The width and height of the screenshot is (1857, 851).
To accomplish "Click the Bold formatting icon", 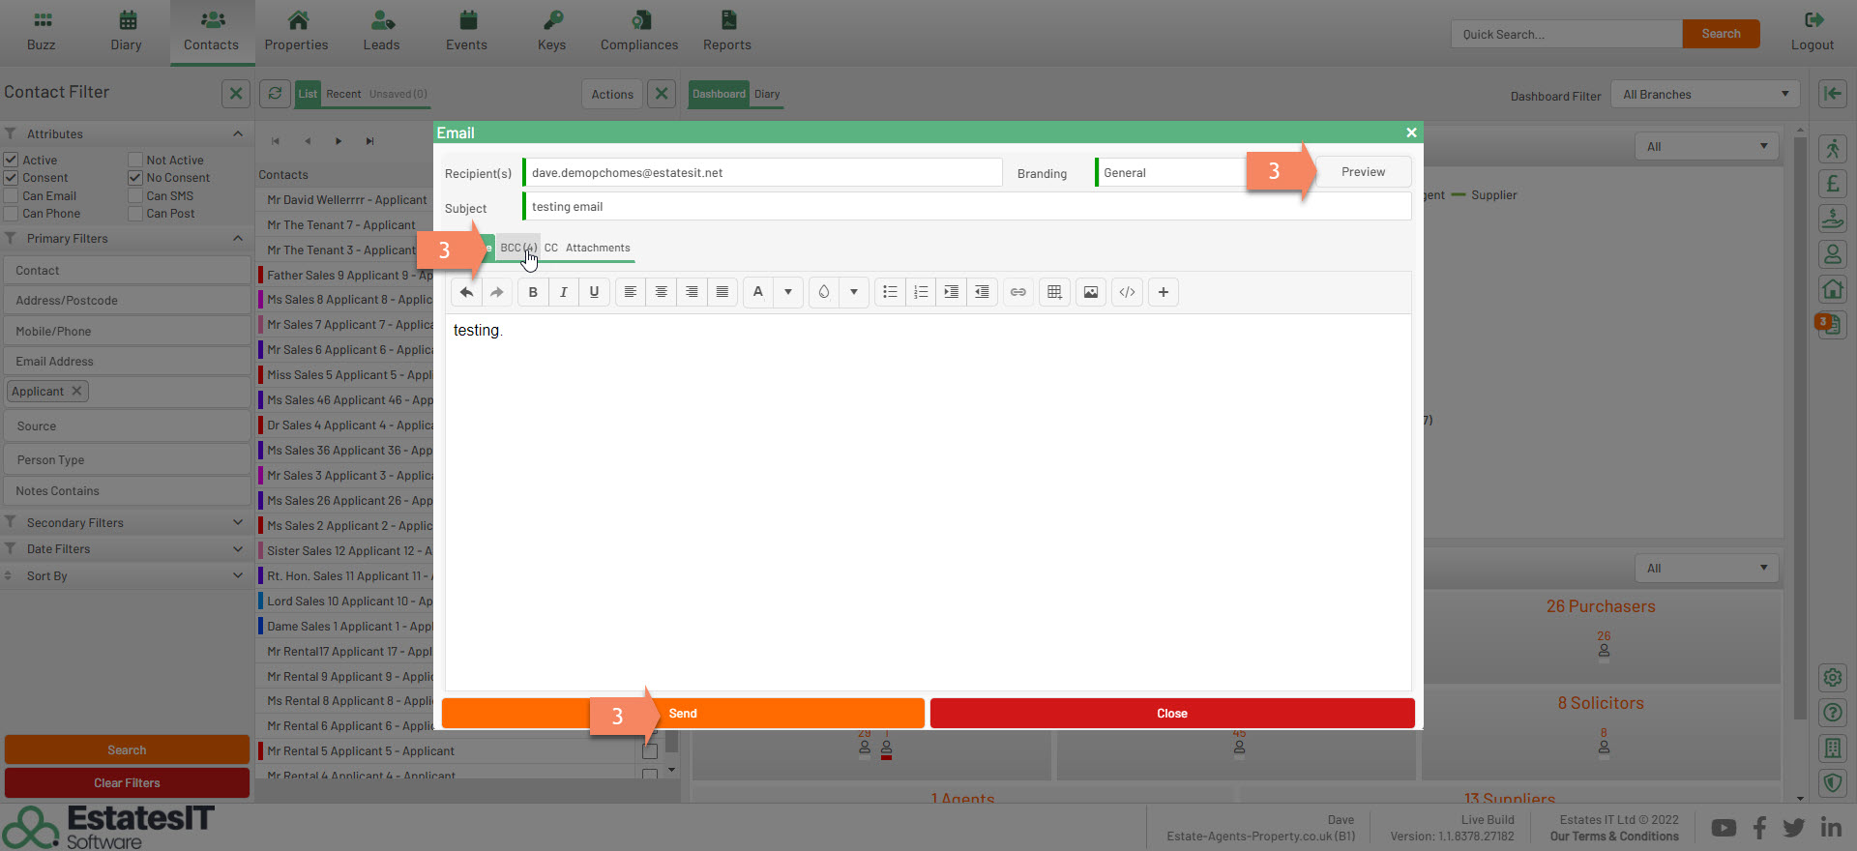I will 533,292.
